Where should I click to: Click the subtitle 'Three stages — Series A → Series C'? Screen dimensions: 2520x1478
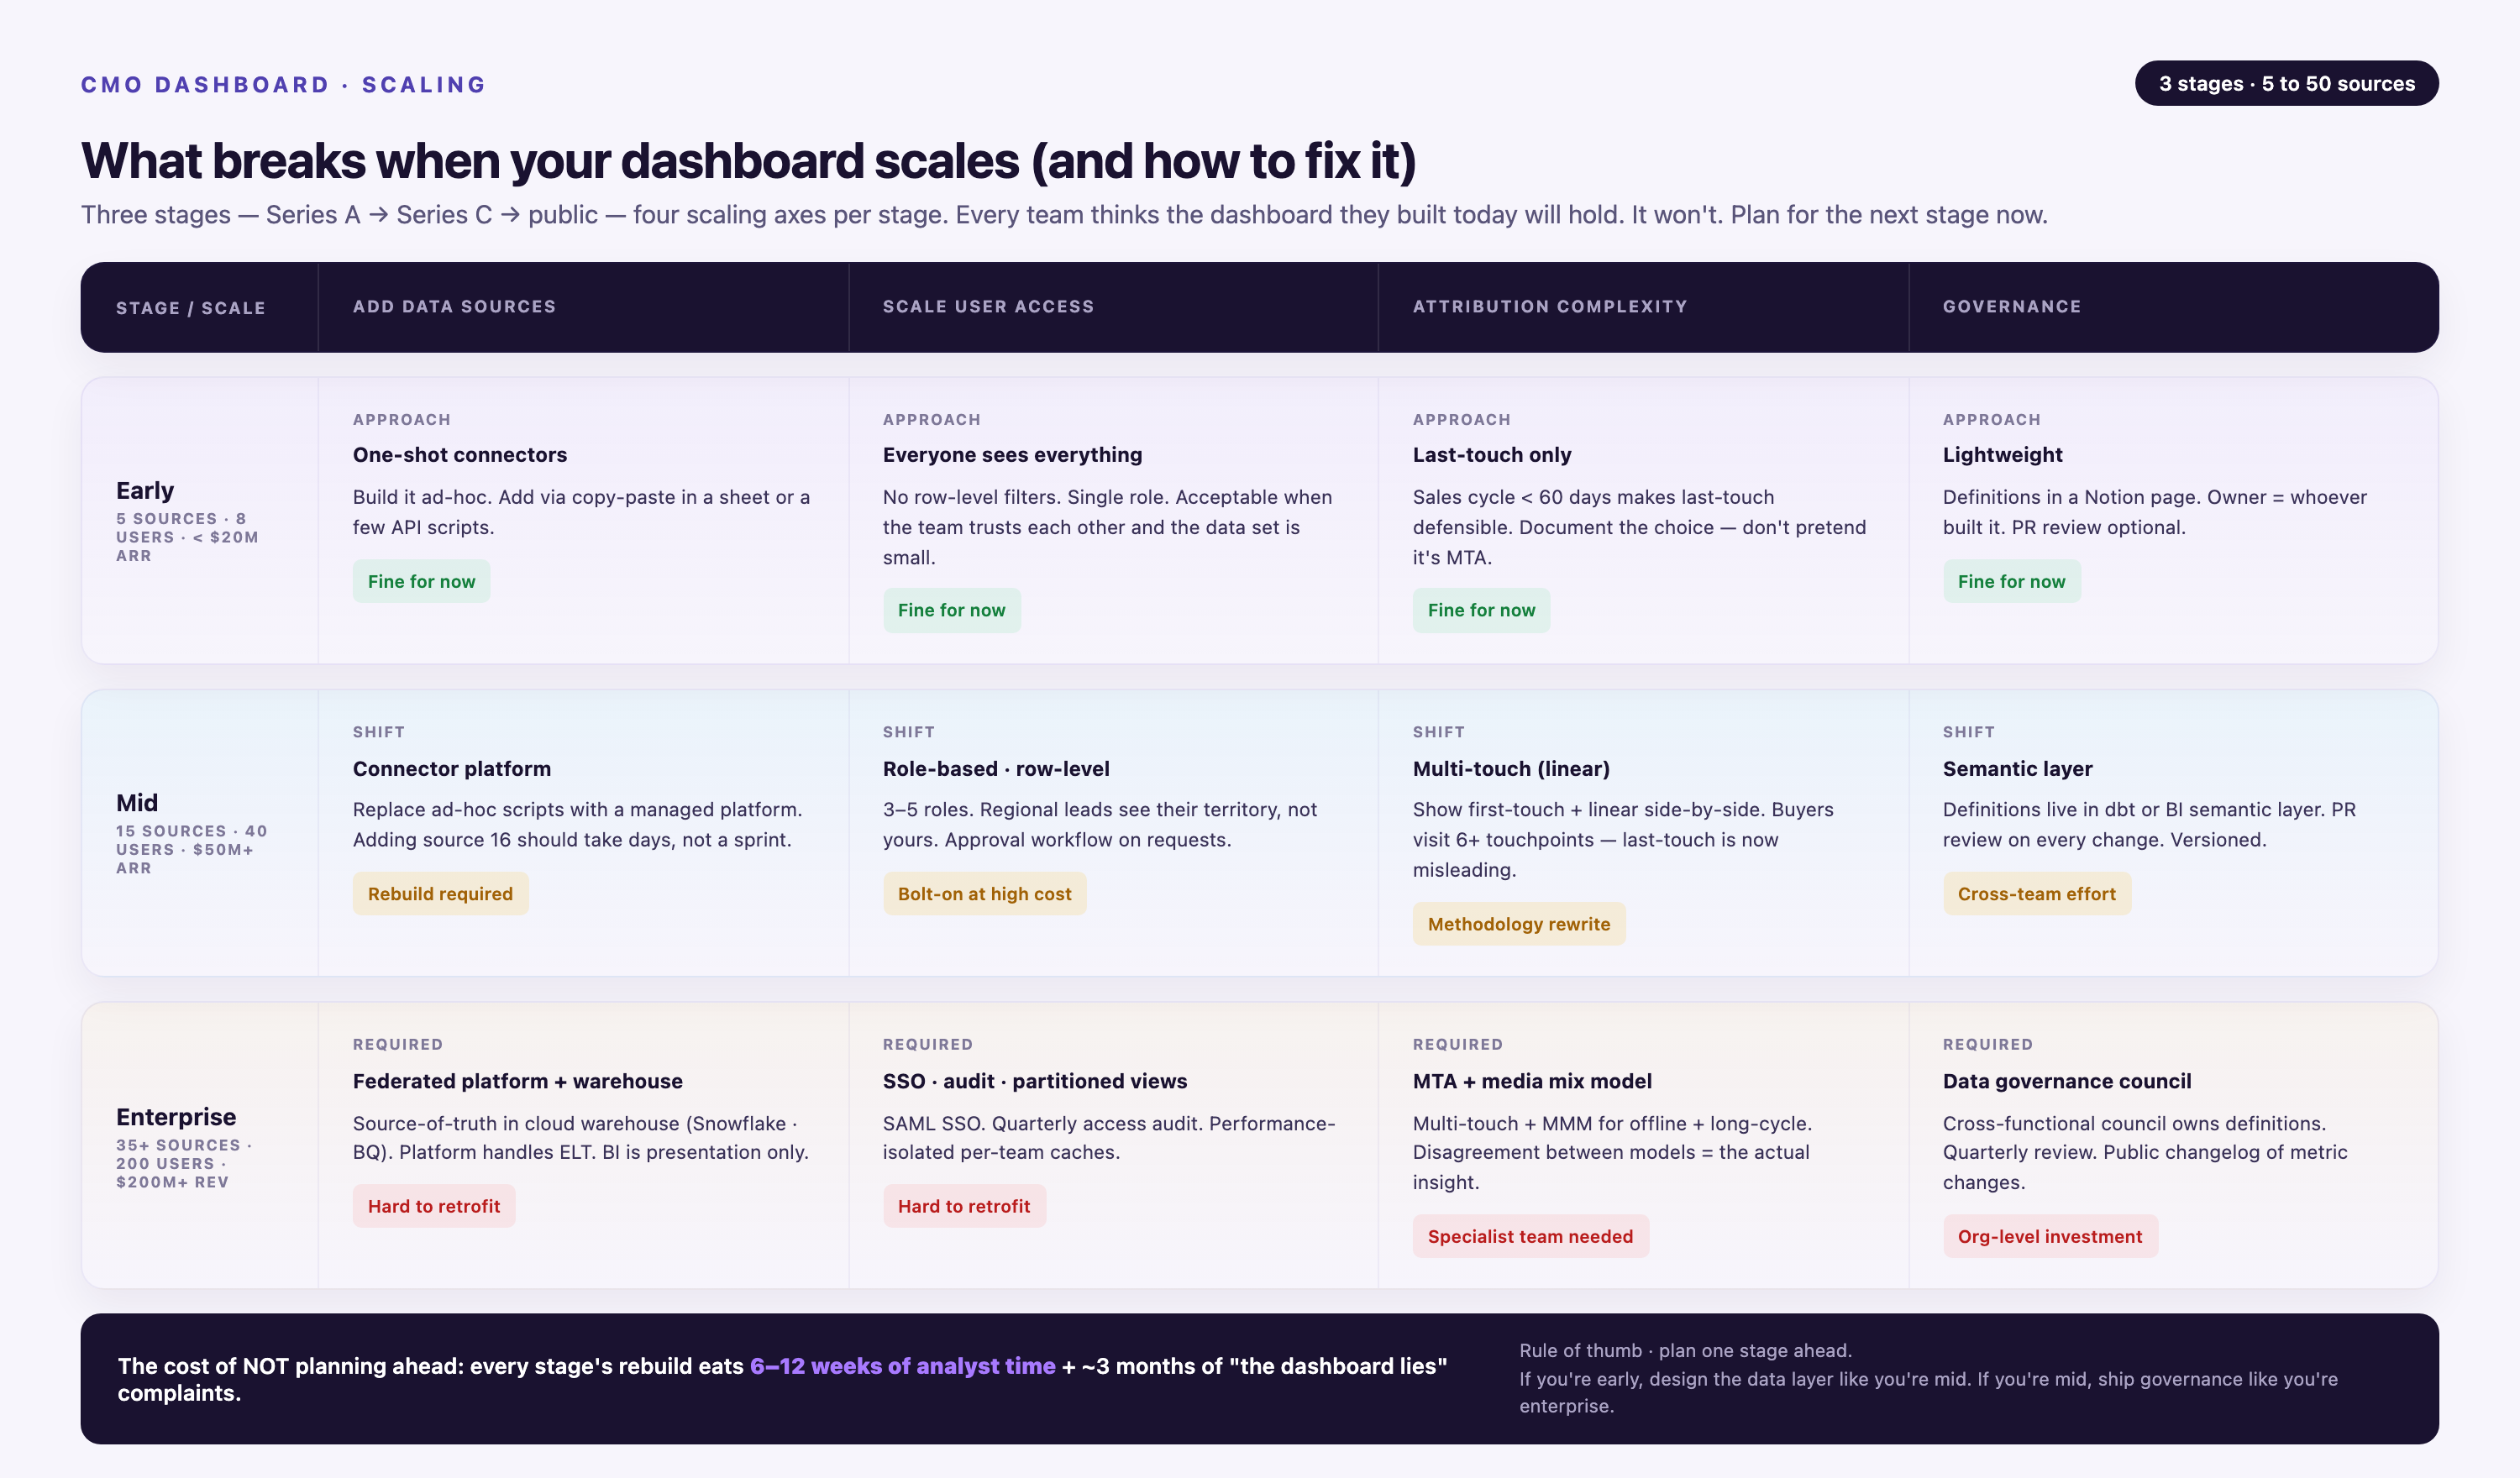pos(1064,215)
